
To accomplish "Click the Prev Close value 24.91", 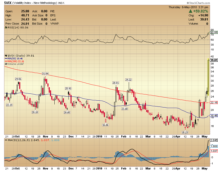I will pyautogui.click(x=25, y=24).
